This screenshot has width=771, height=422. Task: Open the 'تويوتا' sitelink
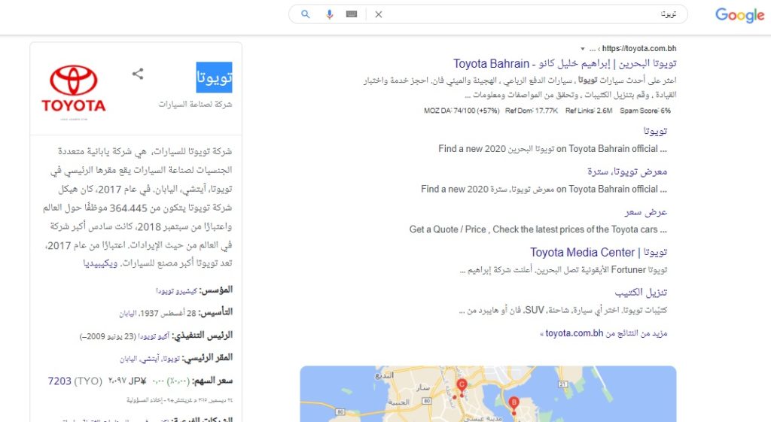click(656, 131)
